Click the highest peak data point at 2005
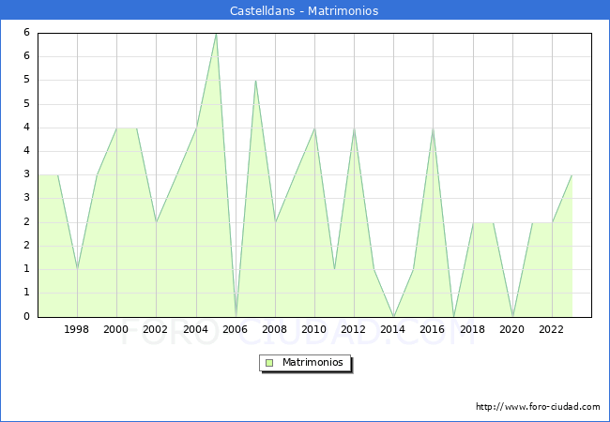610x422 pixels. tap(216, 34)
